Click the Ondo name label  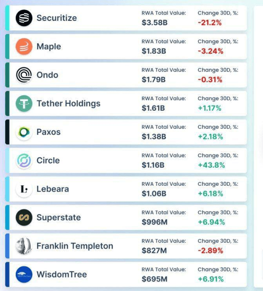pos(47,75)
